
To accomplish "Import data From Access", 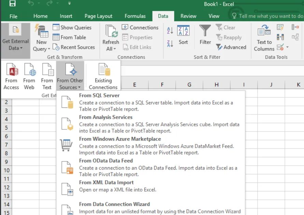I will pyautogui.click(x=11, y=76).
